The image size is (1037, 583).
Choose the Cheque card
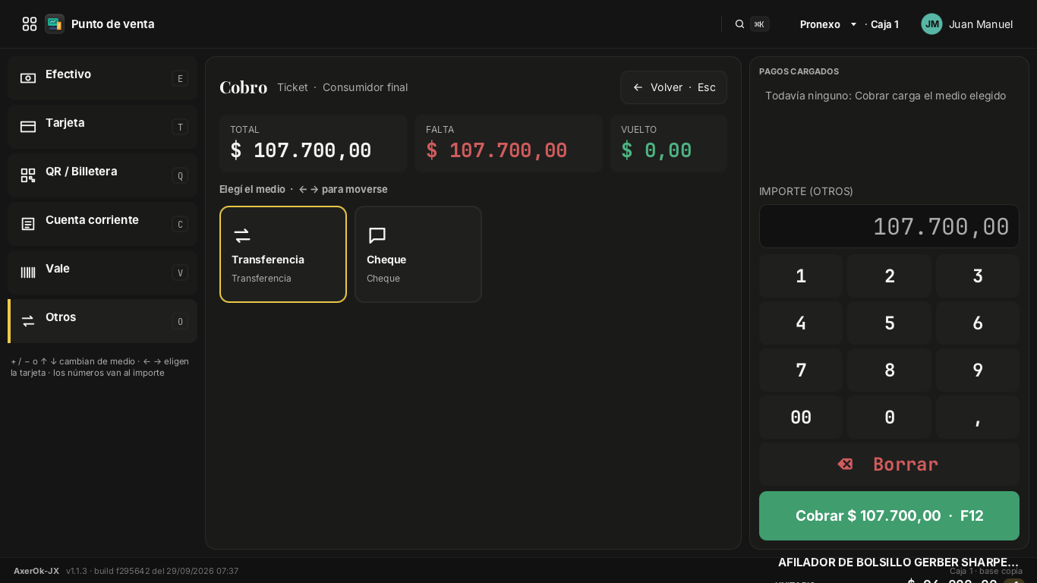point(418,254)
